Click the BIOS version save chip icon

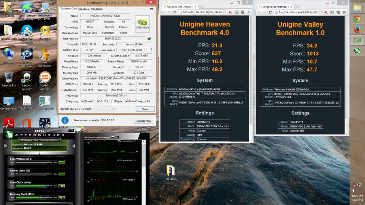point(149,39)
